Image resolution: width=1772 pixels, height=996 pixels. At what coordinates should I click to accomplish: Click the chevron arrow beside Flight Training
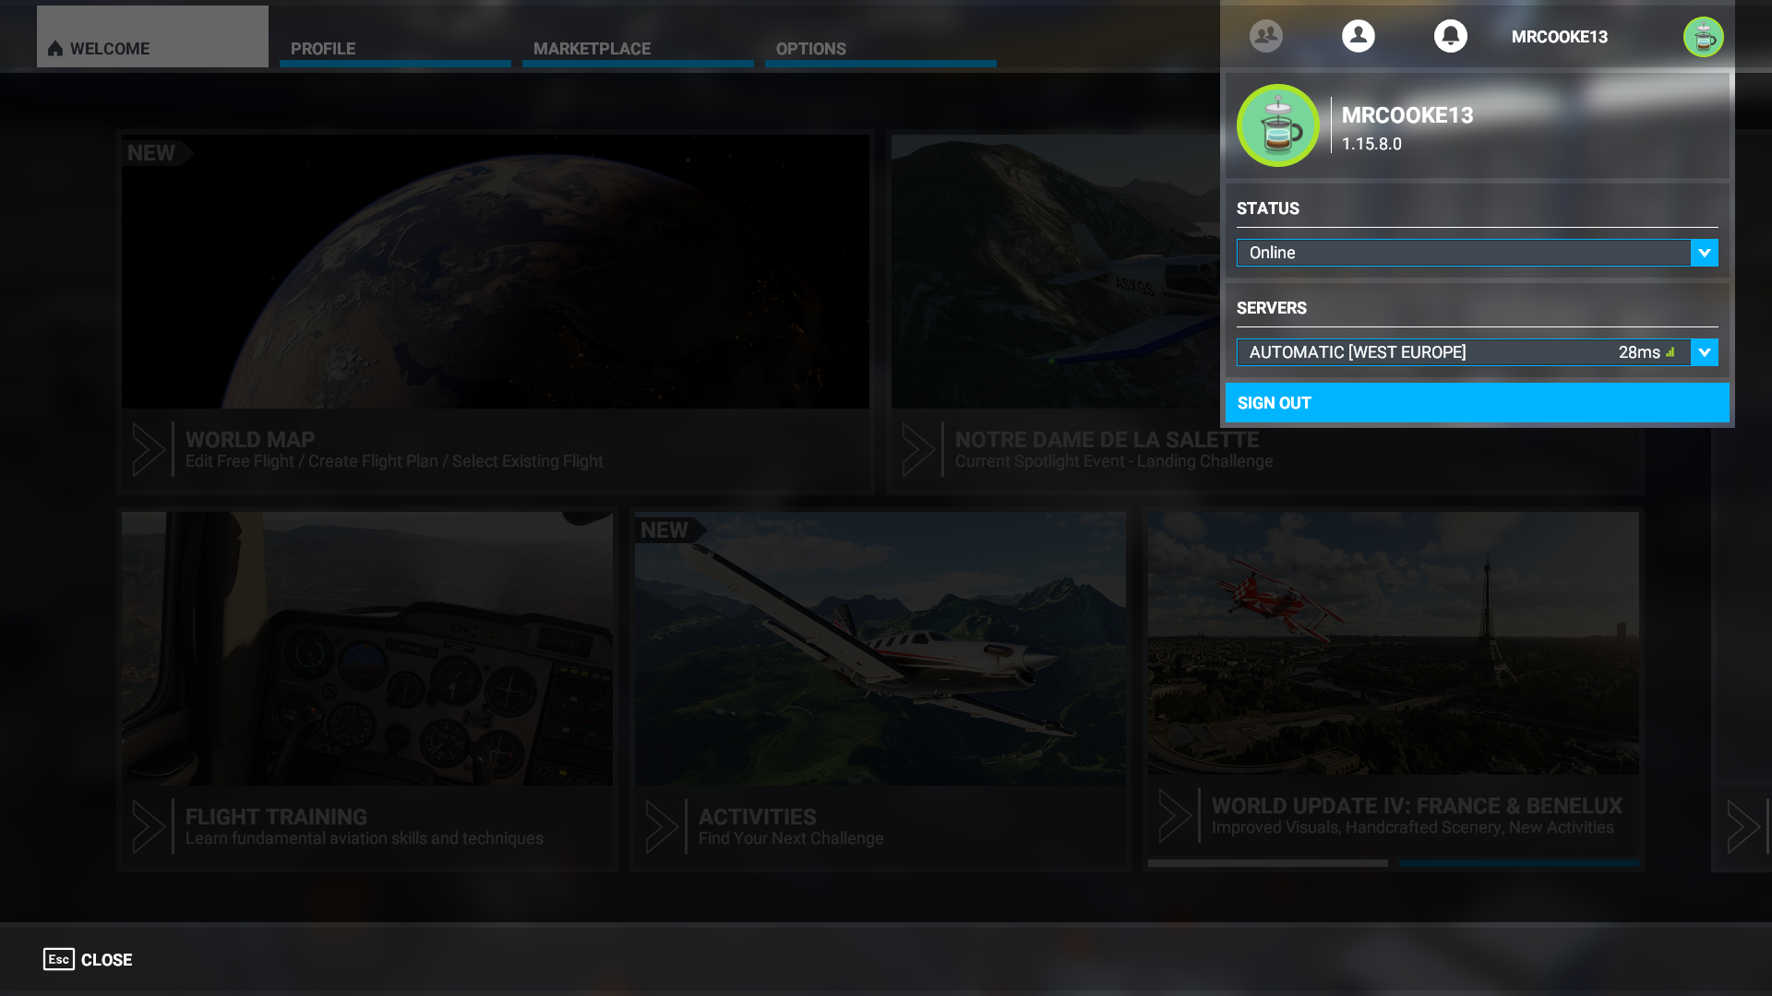tap(149, 826)
